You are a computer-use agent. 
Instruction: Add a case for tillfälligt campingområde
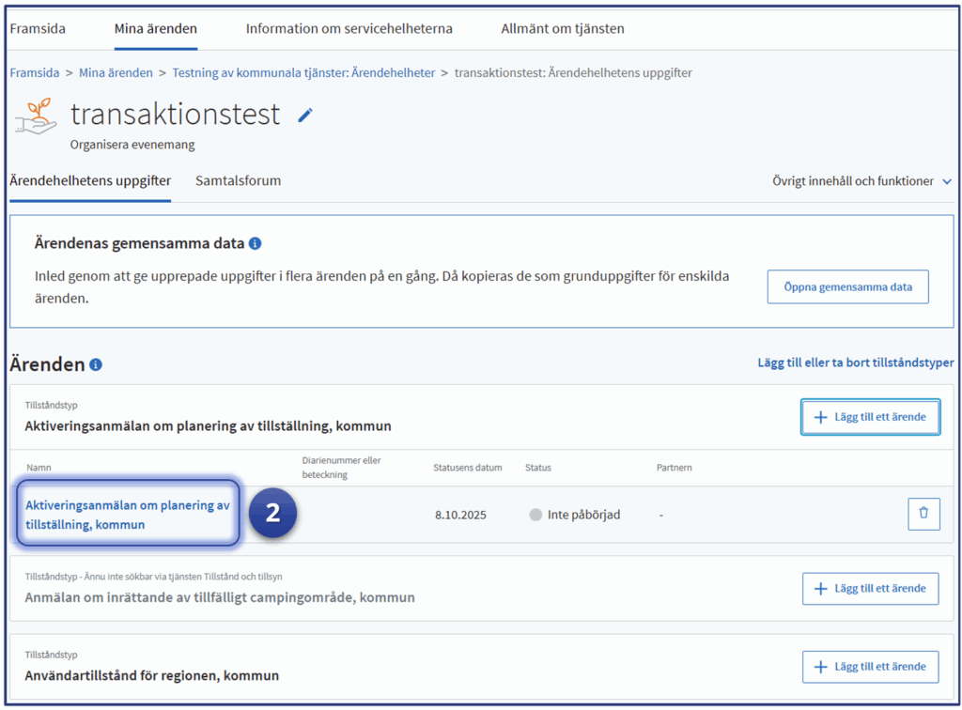tap(870, 589)
